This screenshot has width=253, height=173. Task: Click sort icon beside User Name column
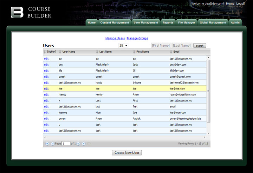tap(60, 52)
